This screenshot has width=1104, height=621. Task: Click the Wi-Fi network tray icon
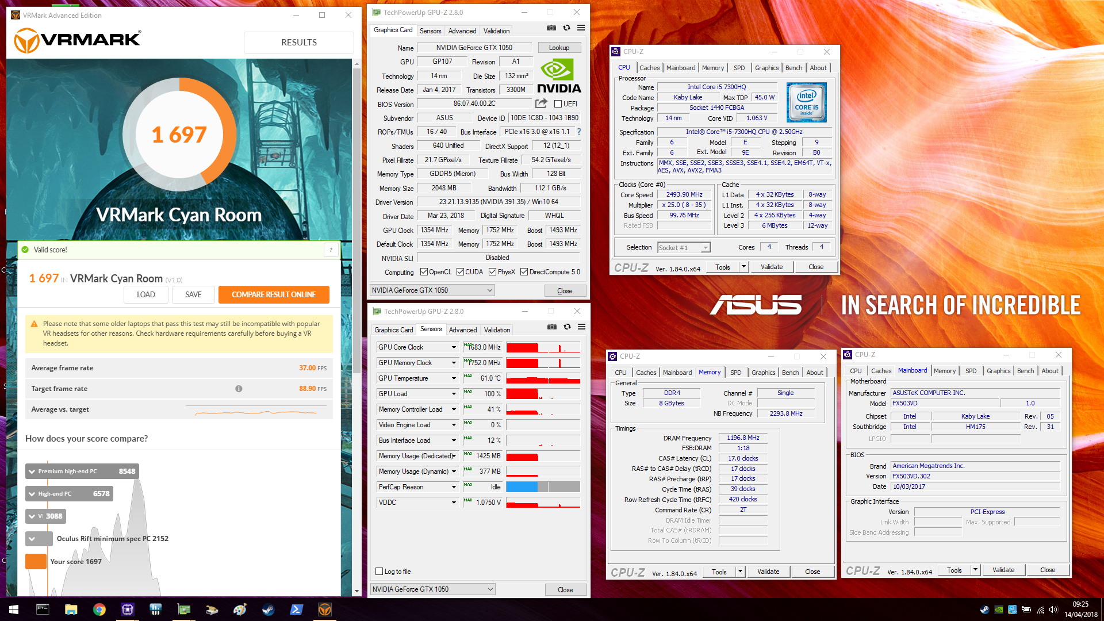coord(1040,609)
